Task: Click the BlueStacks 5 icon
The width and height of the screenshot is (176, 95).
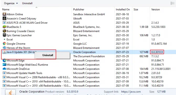Action: point(4,27)
